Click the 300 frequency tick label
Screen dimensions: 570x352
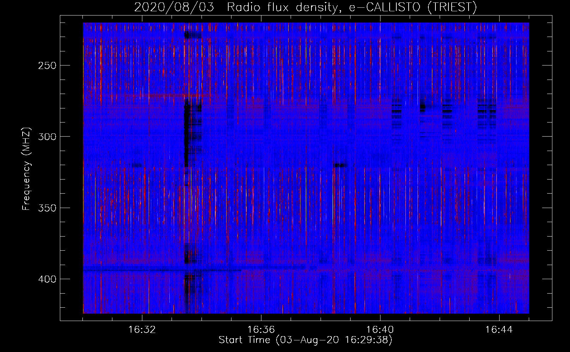point(47,137)
